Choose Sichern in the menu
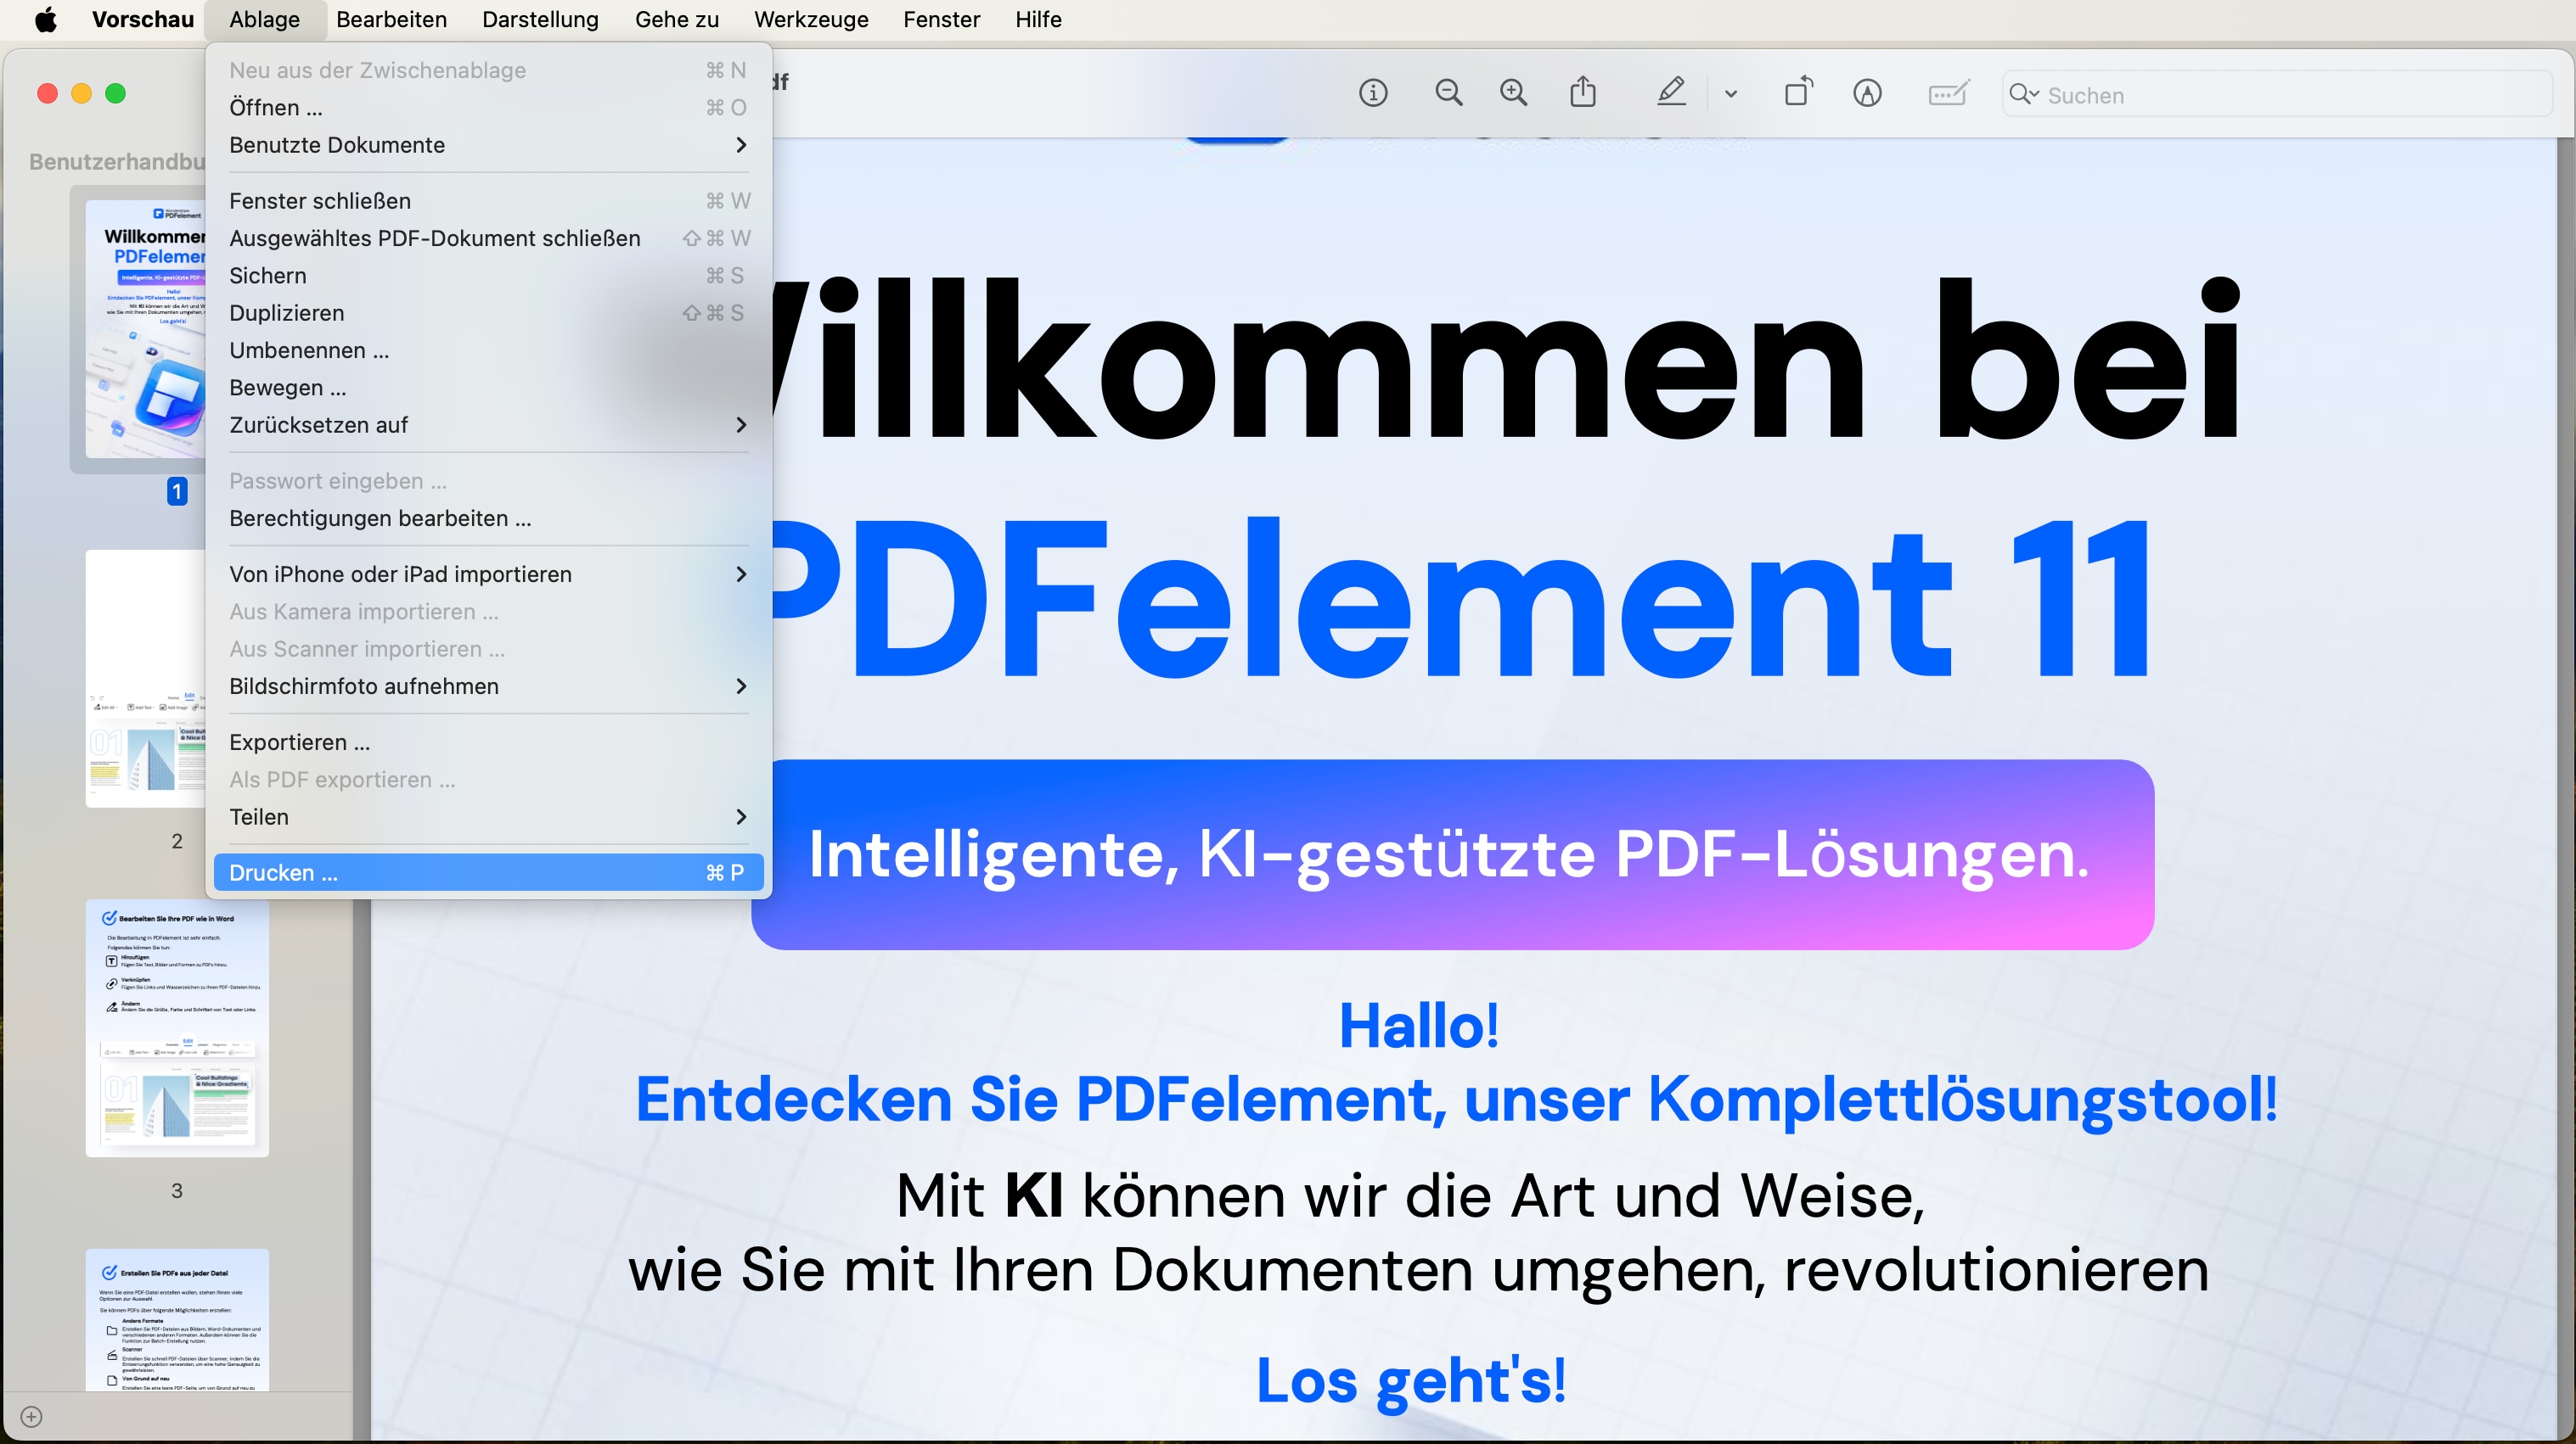 tap(488, 276)
